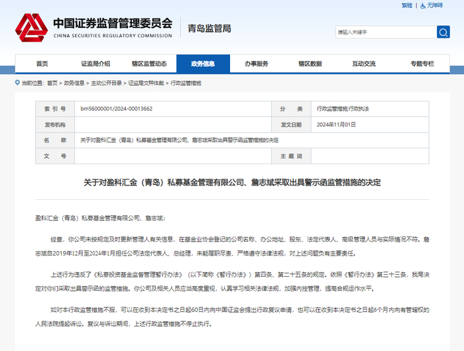Switch to 繁體 traditional Chinese
This screenshot has height=351, width=464.
[406, 5]
